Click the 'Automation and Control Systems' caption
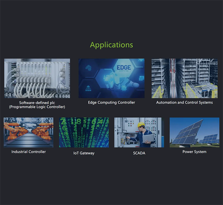Image resolution: width=223 pixels, height=205 pixels. tap(184, 102)
